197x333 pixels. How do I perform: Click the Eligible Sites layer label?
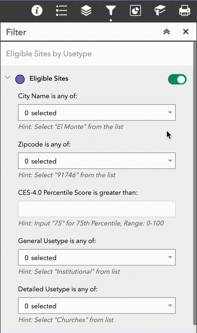click(x=49, y=79)
